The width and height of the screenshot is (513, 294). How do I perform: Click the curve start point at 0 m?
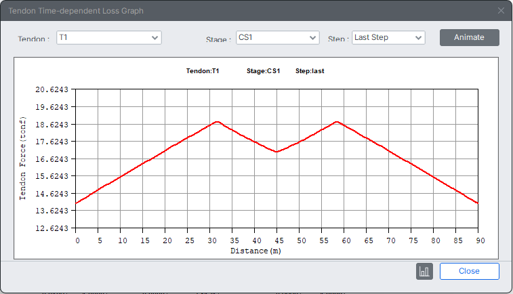pos(77,203)
